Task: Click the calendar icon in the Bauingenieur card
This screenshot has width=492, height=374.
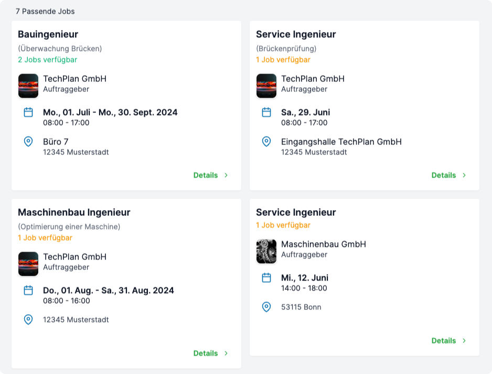Action: pyautogui.click(x=28, y=112)
